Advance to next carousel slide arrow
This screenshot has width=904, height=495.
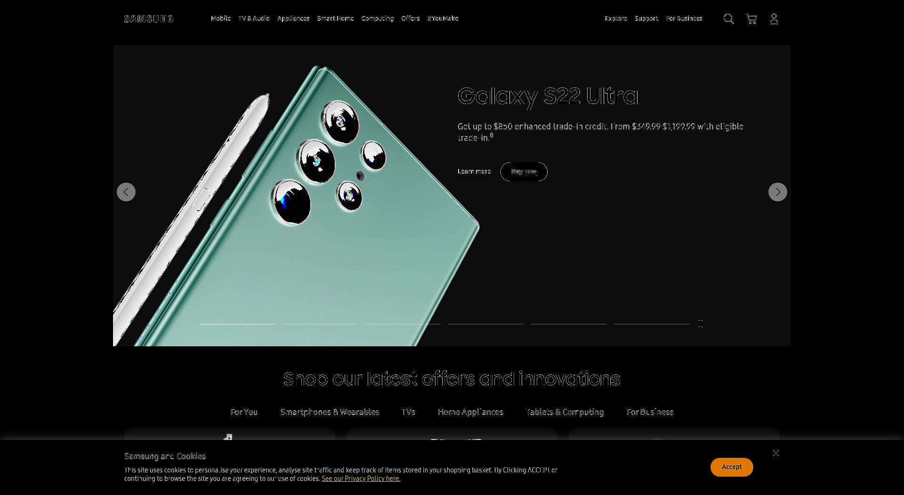[778, 192]
